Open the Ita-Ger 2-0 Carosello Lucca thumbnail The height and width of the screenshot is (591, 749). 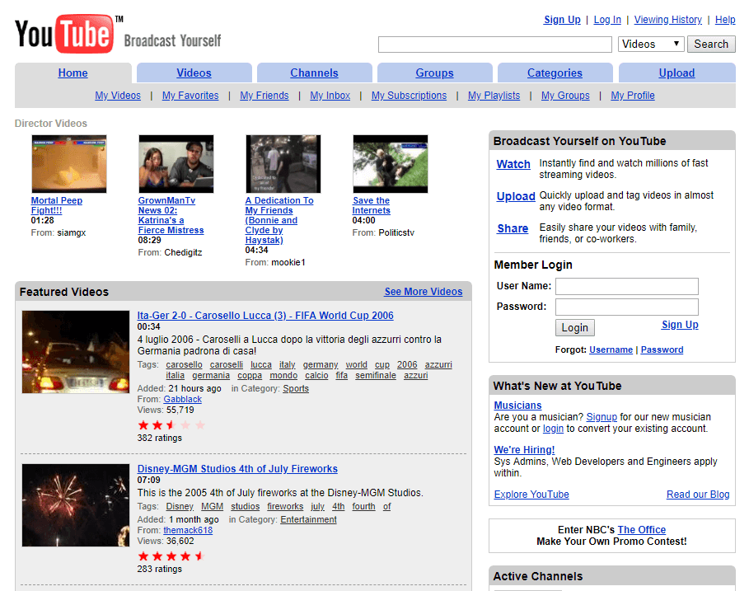coord(76,352)
